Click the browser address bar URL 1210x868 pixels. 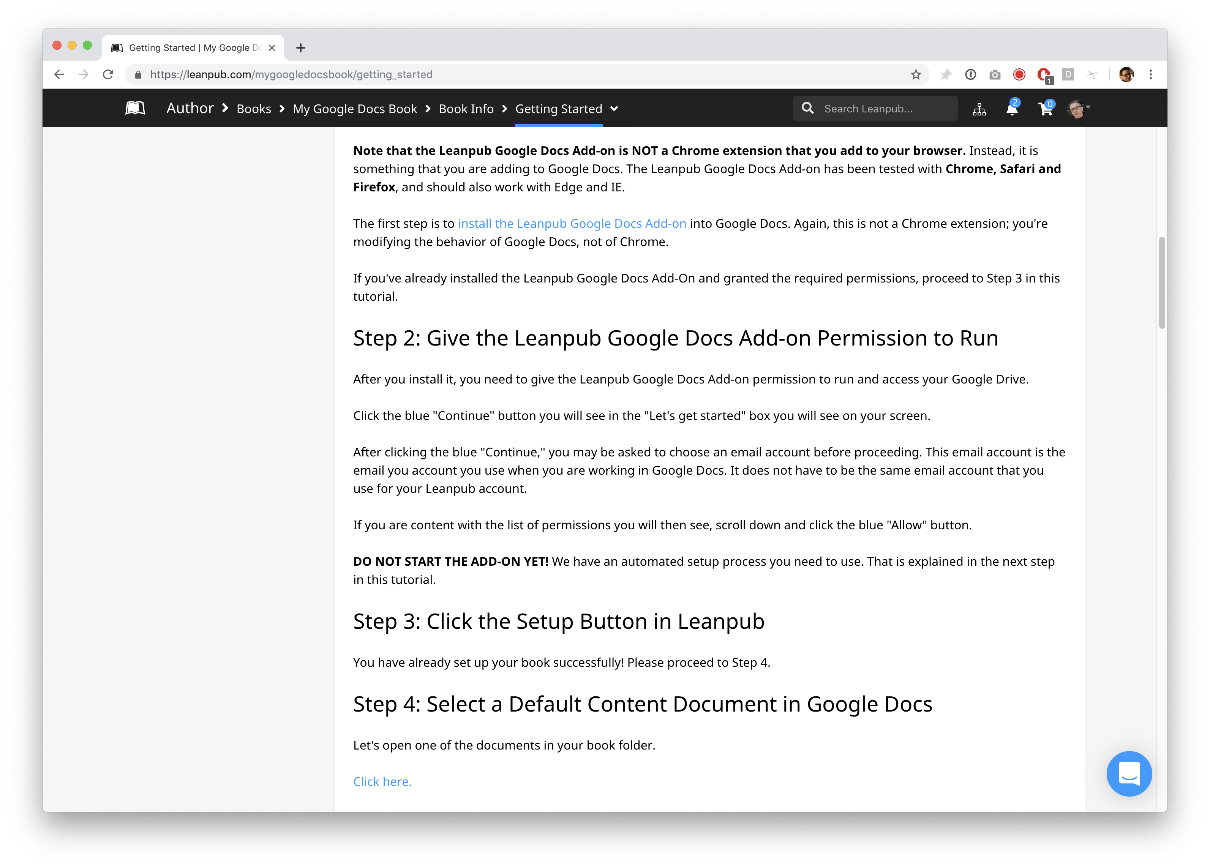point(291,75)
